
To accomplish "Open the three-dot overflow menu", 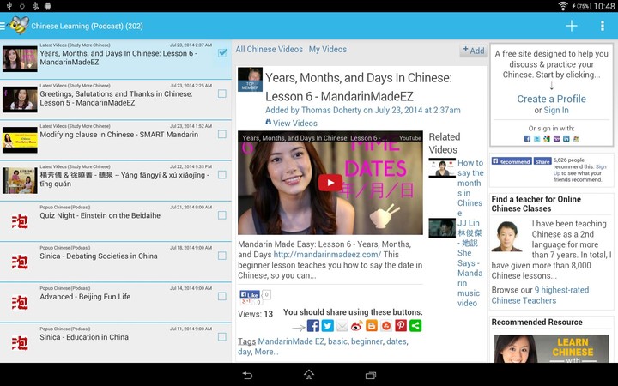I will point(603,26).
